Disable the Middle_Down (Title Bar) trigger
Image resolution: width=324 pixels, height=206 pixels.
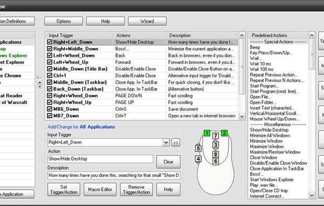pyautogui.click(x=49, y=69)
